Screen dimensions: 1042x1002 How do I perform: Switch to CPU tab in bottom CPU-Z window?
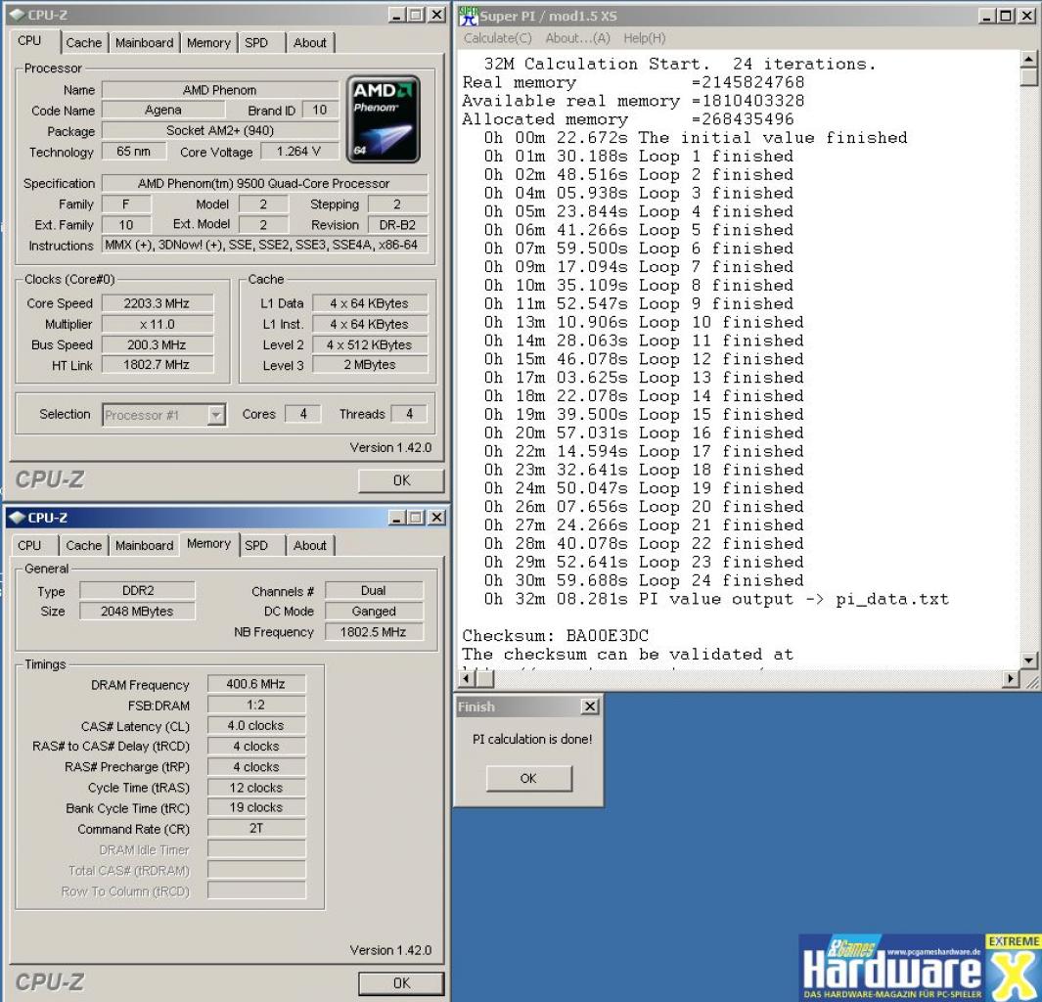pyautogui.click(x=29, y=545)
